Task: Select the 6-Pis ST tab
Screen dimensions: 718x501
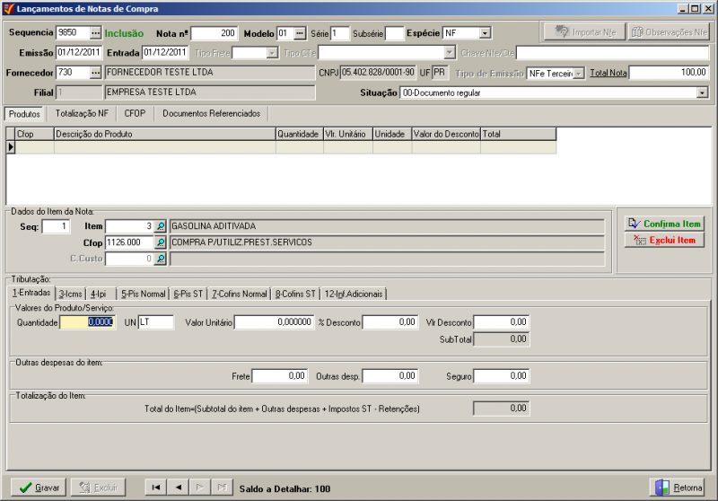Action: pyautogui.click(x=188, y=294)
